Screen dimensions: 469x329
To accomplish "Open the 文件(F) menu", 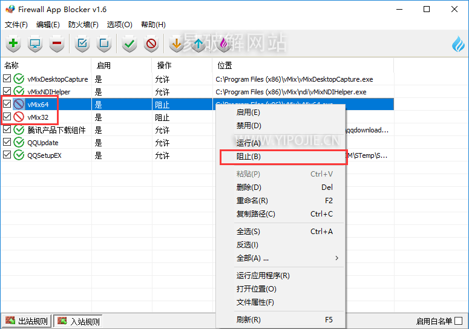I will [16, 25].
